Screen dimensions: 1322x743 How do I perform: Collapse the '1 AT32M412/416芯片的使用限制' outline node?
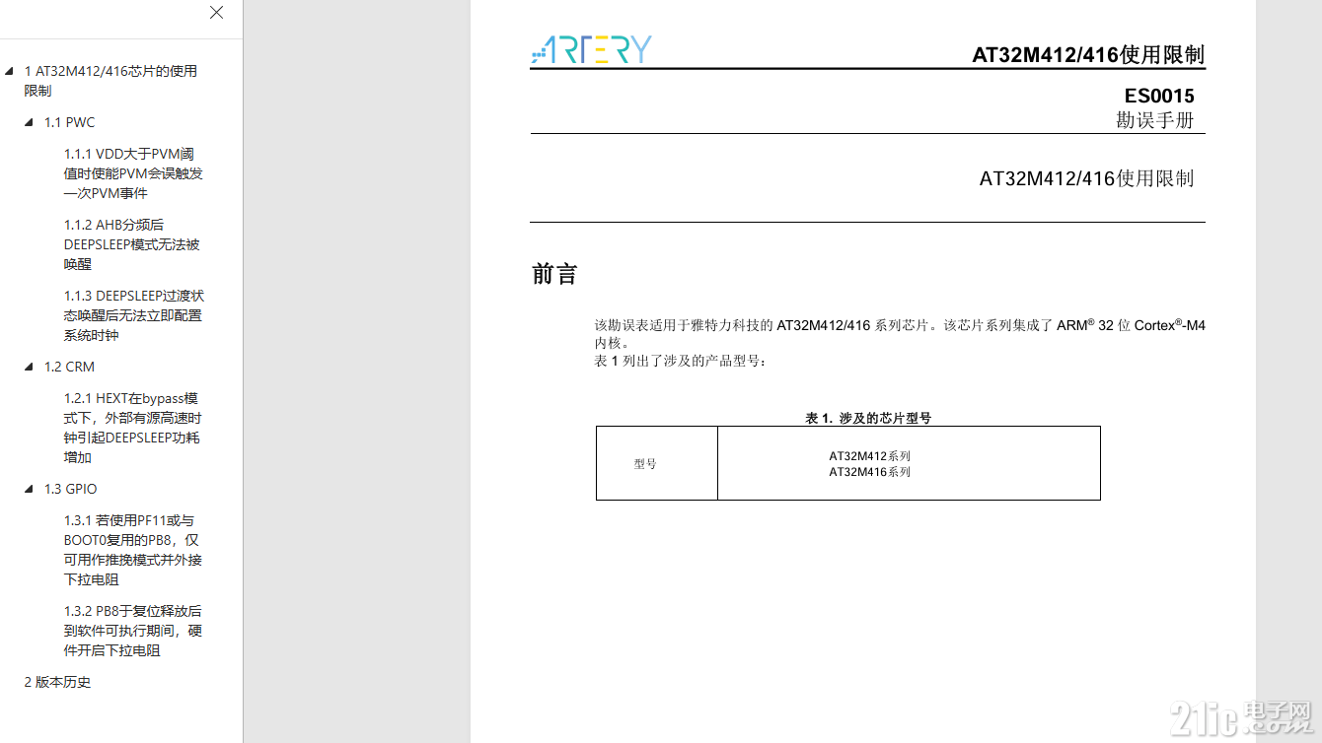[9, 71]
